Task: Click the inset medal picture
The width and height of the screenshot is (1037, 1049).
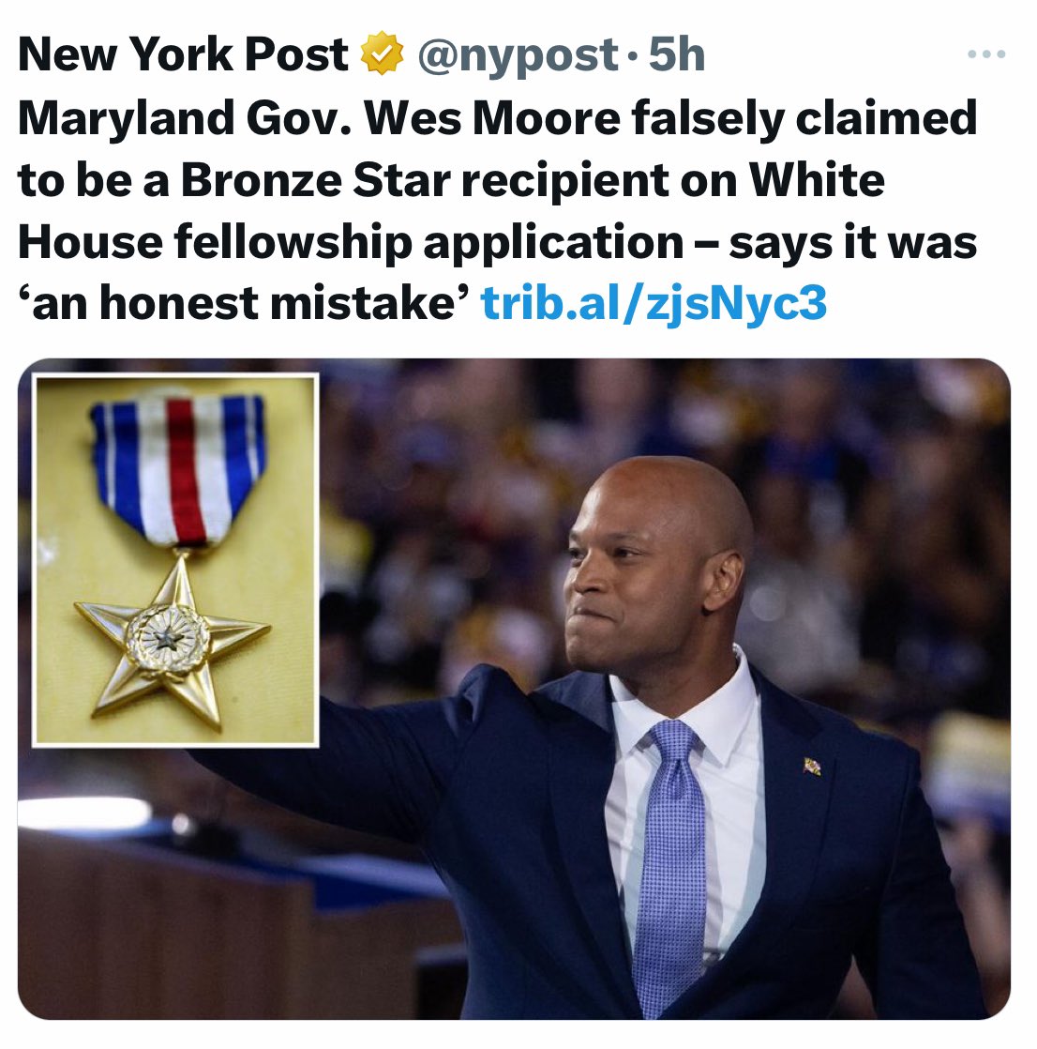Action: pos(175,560)
